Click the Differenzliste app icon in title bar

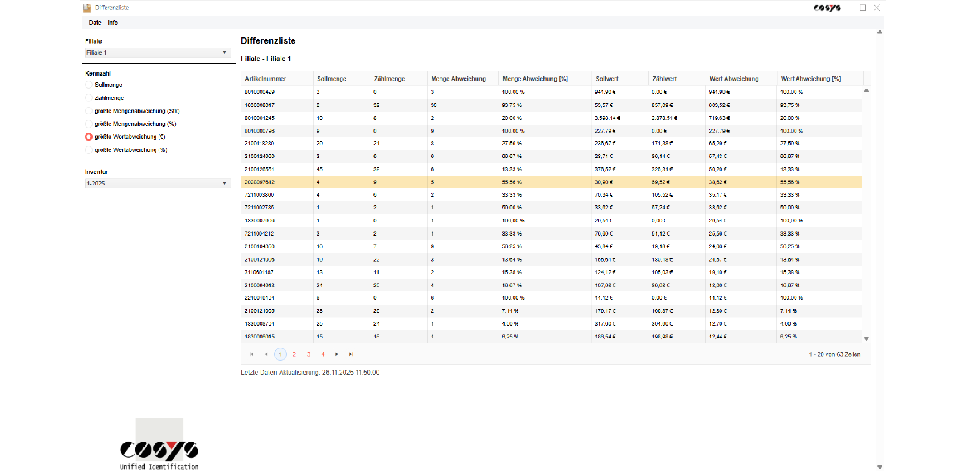pos(87,8)
